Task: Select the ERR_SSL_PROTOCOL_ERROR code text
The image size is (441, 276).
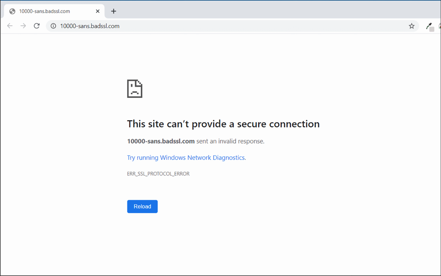Action: click(x=158, y=173)
